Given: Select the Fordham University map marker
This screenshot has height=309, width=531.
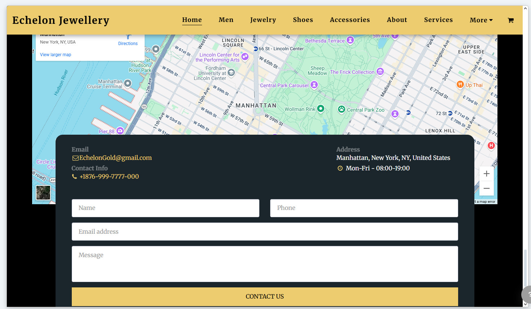Looking at the screenshot, I should (231, 73).
